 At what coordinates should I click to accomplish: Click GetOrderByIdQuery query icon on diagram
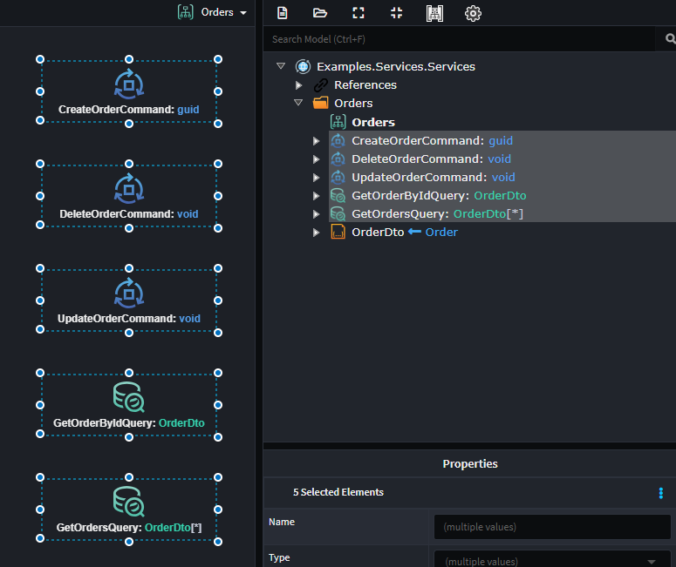(x=129, y=397)
